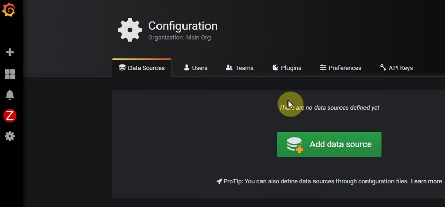Follow the Learn more link
Screen dimensions: 445x207
[426, 181]
